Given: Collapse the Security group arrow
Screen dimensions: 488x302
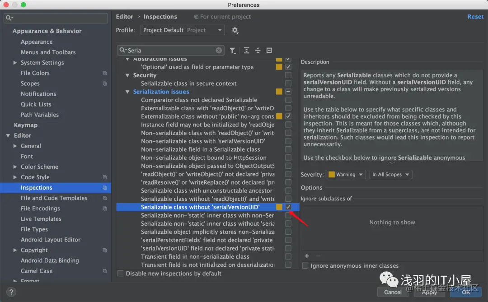Looking at the screenshot, I should pyautogui.click(x=127, y=75).
